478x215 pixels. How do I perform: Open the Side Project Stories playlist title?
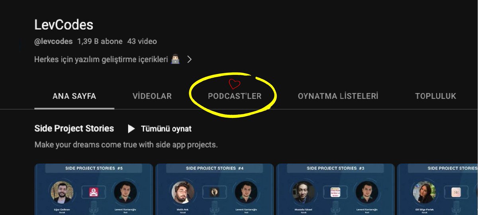pos(74,129)
